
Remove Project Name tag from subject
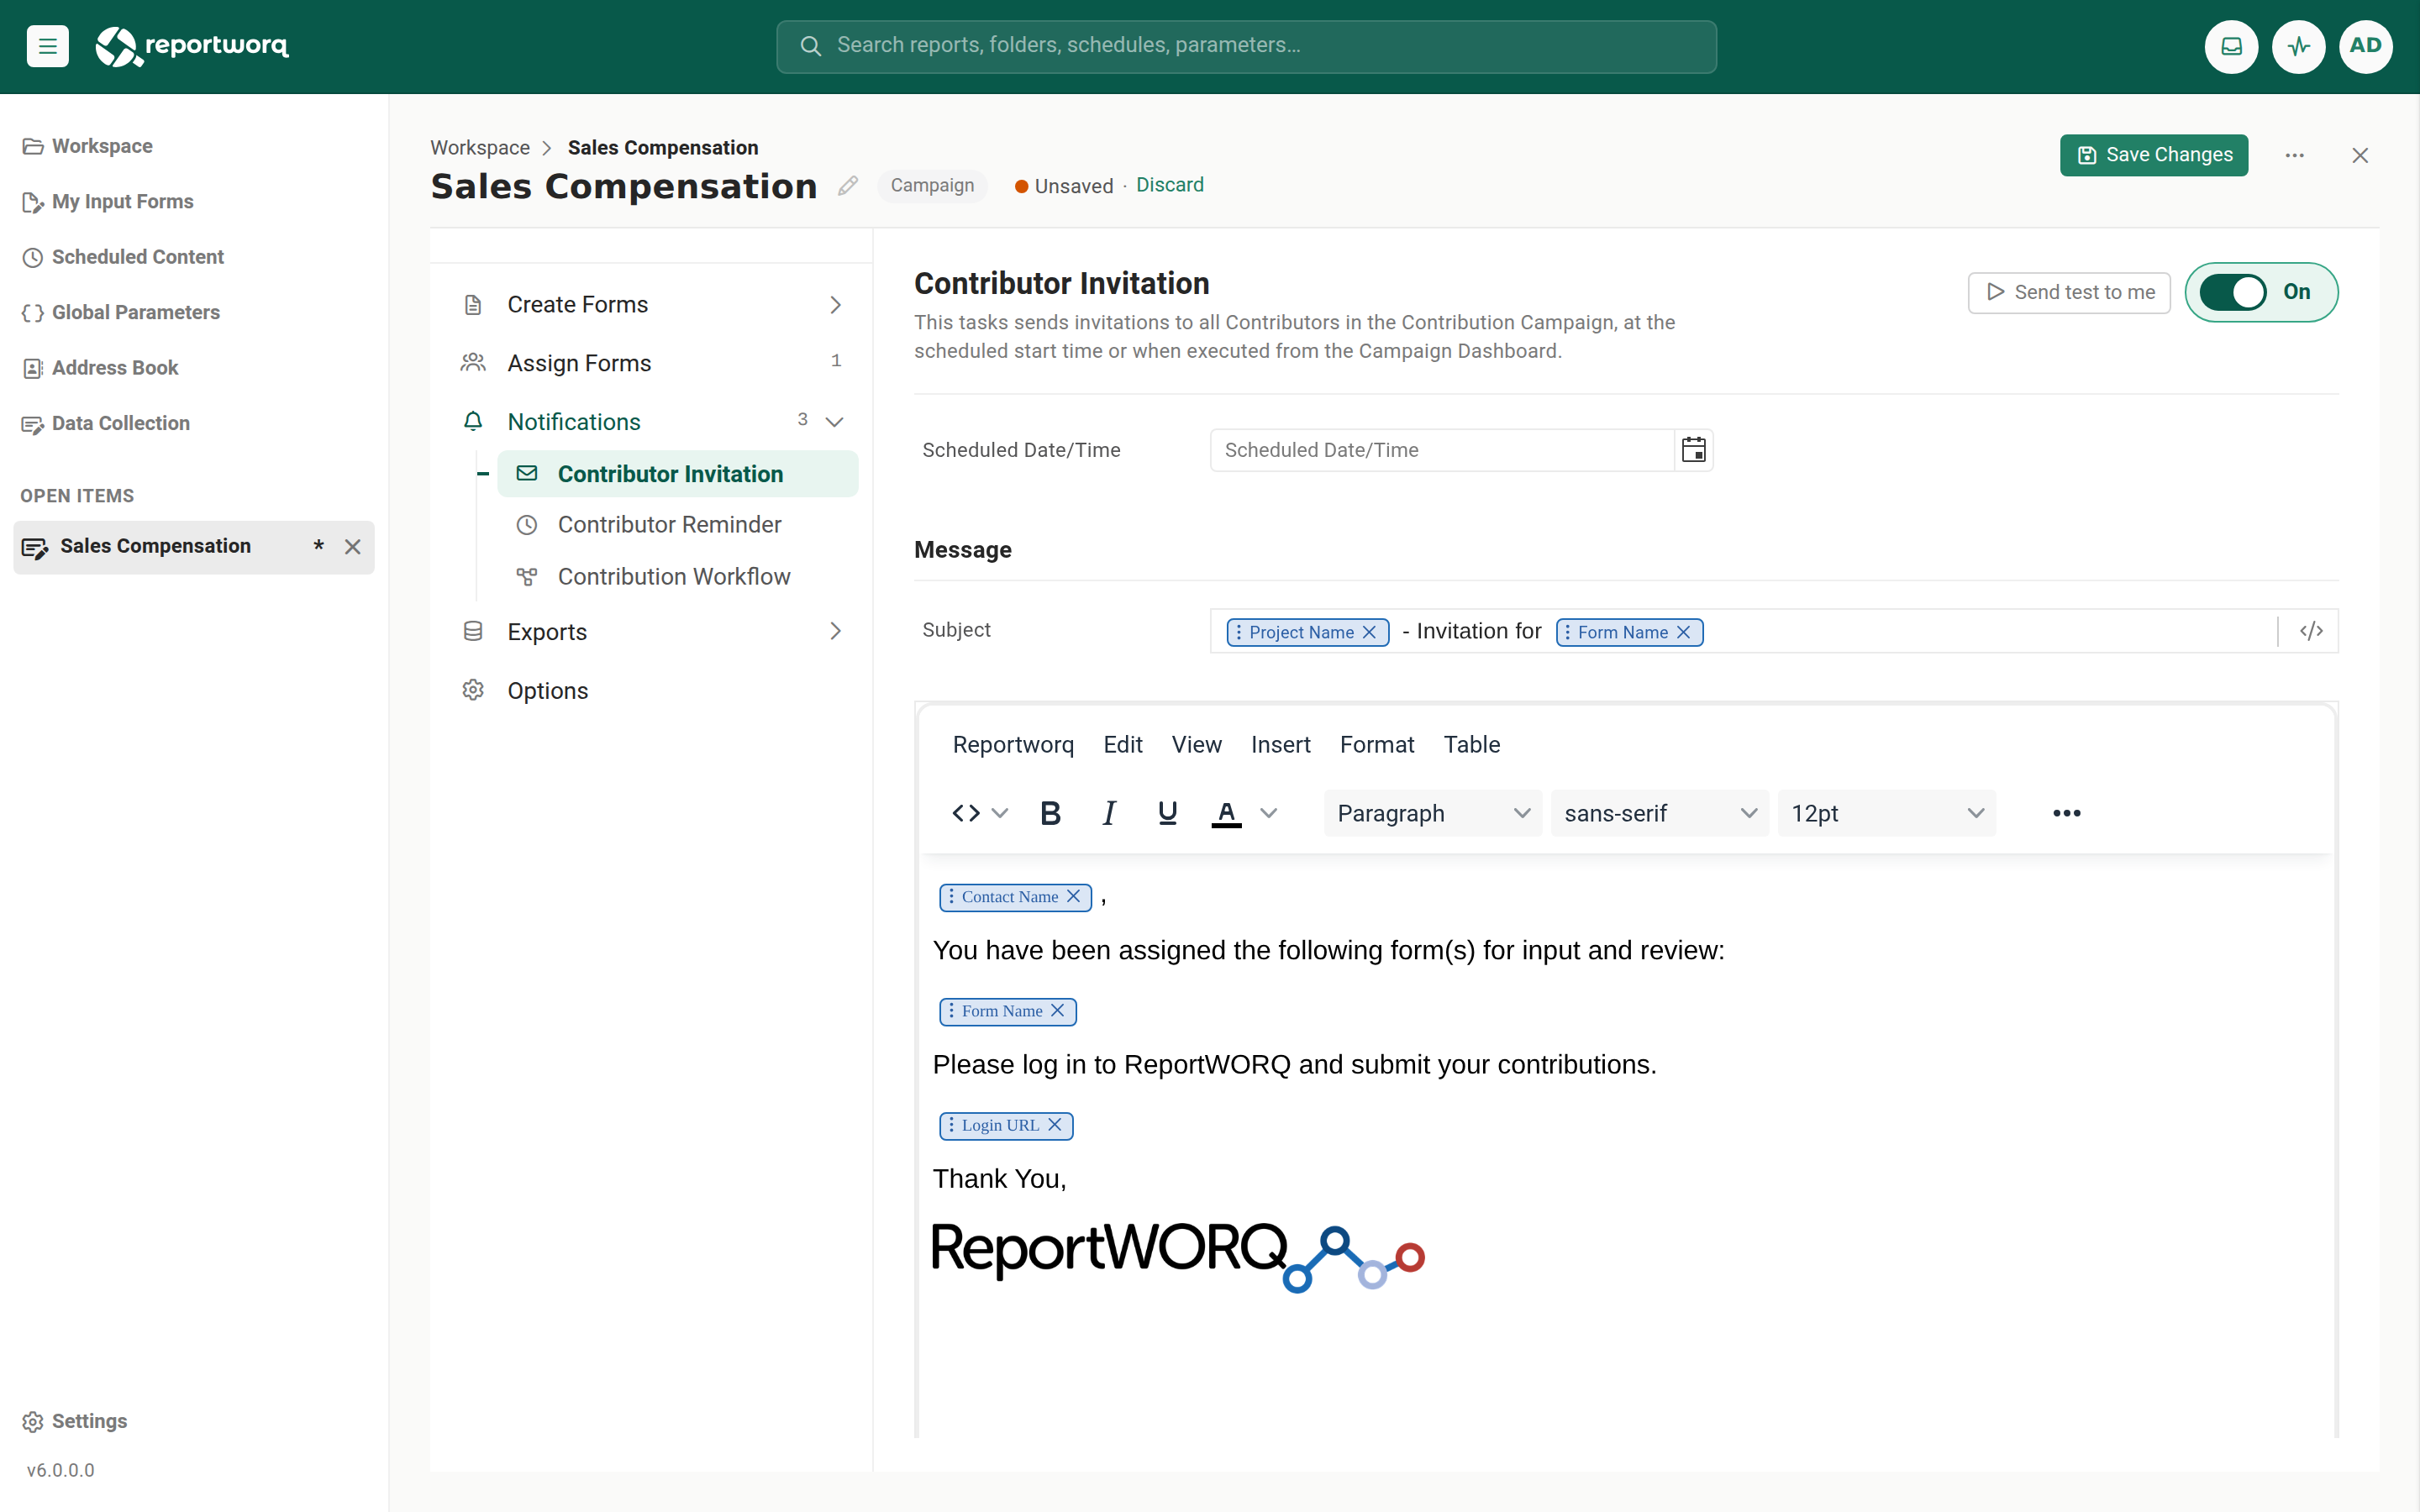point(1370,632)
